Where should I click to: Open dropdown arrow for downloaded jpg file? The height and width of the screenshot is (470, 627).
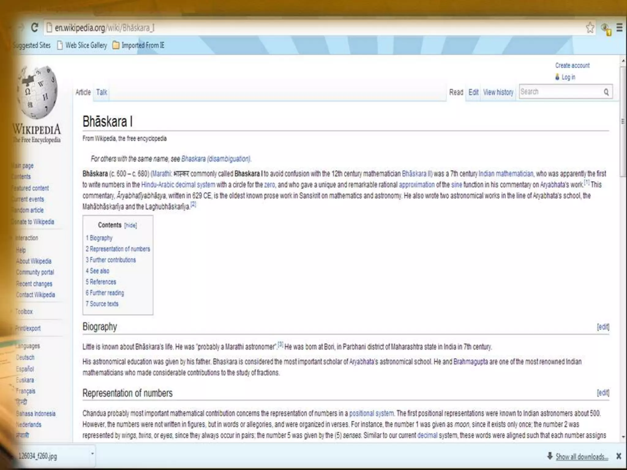pyautogui.click(x=92, y=453)
